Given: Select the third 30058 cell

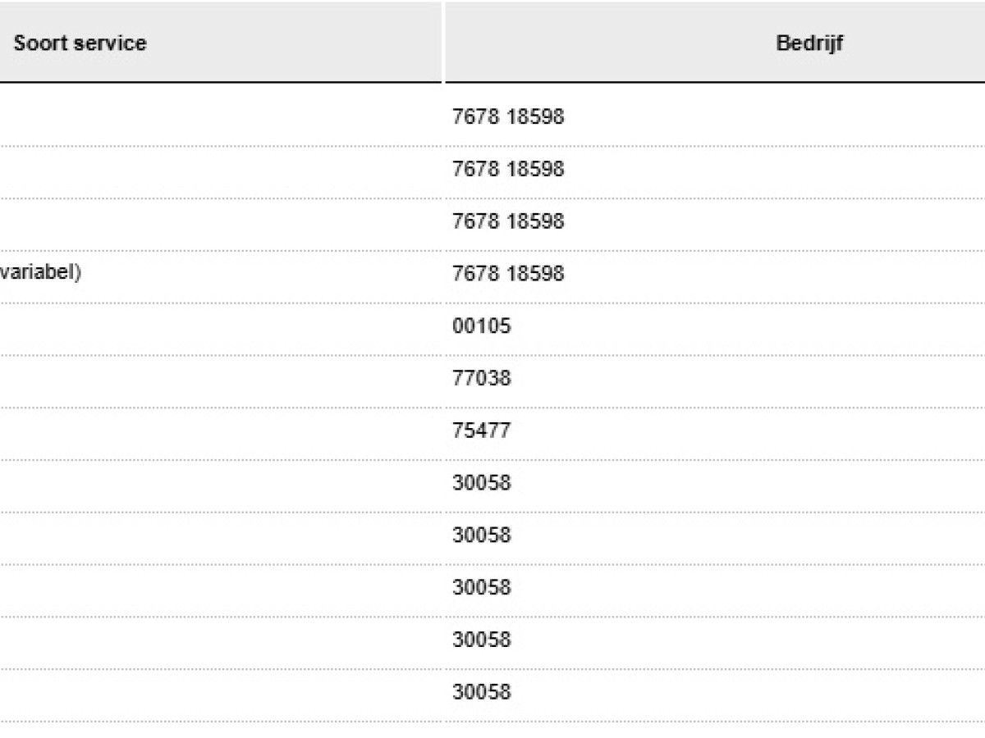Looking at the screenshot, I should (481, 587).
